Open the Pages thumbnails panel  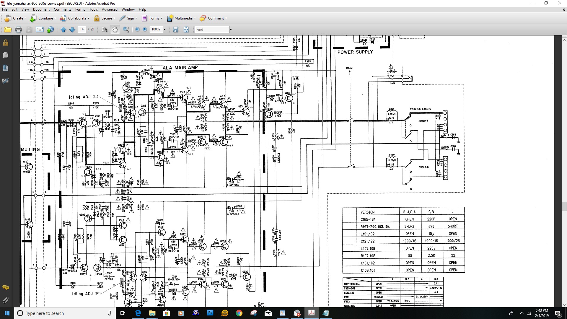point(5,55)
